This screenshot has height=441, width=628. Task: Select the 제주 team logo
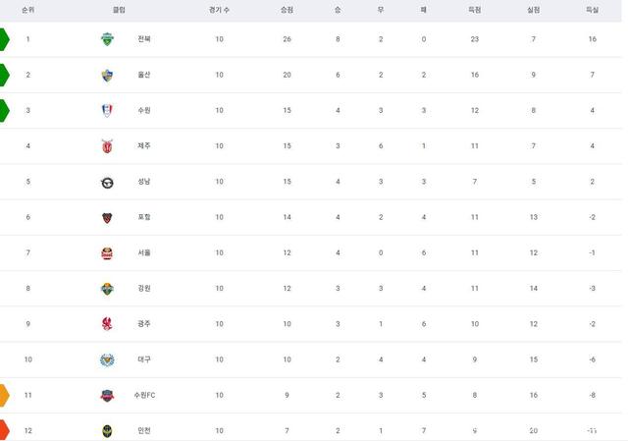107,146
